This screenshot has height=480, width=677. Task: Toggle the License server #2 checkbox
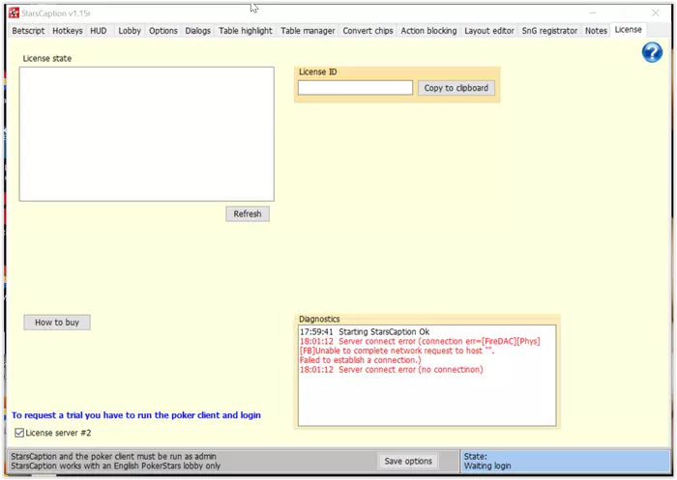[x=19, y=433]
